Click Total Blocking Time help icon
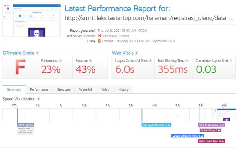Screen dimensions: 237x148 point(187,61)
